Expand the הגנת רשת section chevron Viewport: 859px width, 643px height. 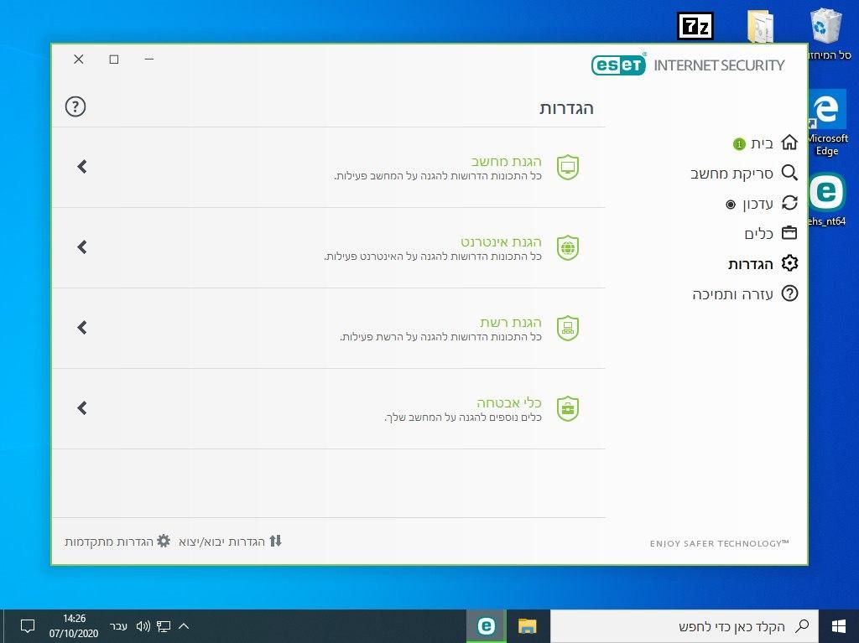(82, 328)
